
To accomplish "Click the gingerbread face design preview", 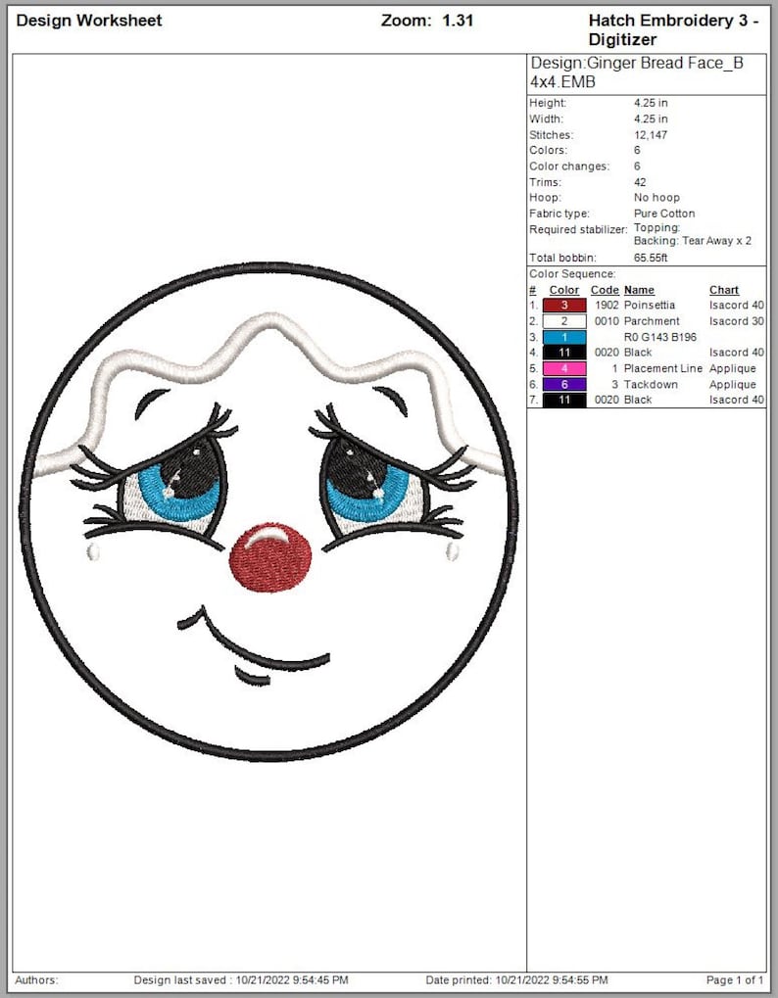I will [268, 511].
